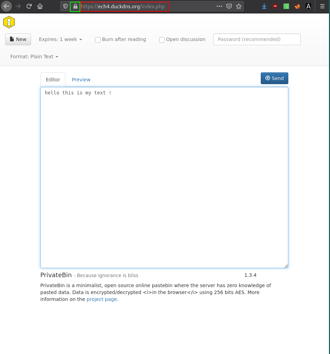Open the Expires: 1 week dropdown
The height and width of the screenshot is (354, 330).
click(60, 39)
